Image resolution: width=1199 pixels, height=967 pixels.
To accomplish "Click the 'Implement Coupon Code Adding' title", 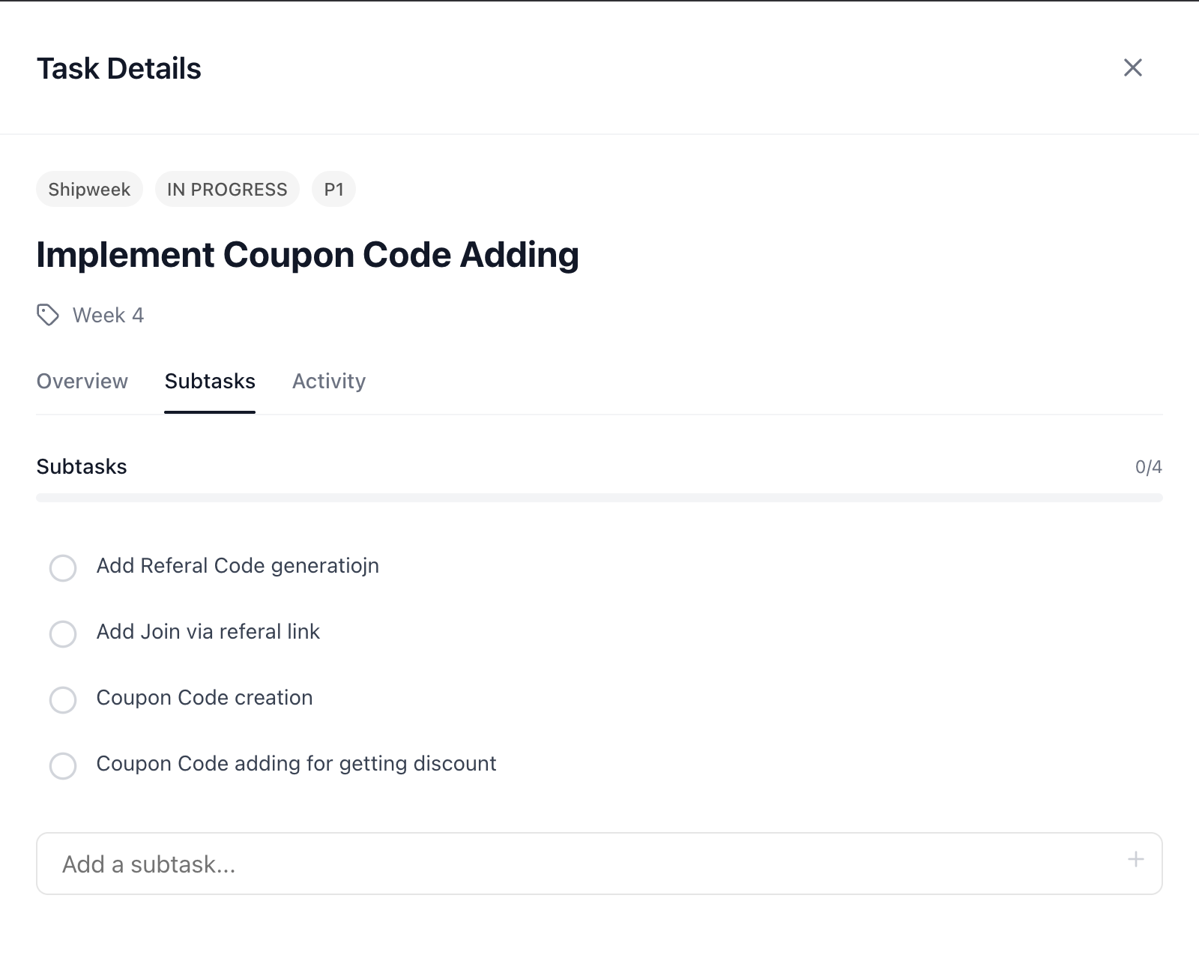I will click(x=307, y=255).
